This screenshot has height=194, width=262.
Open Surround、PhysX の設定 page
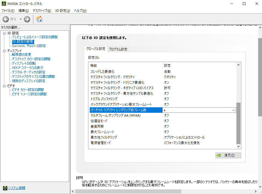[x=29, y=46]
